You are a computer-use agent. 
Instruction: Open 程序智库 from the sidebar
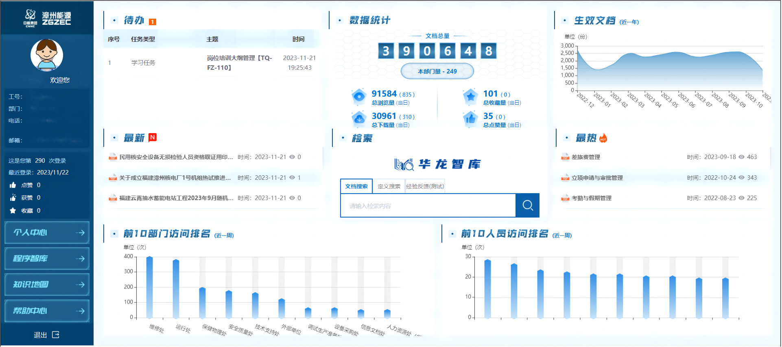tap(47, 259)
